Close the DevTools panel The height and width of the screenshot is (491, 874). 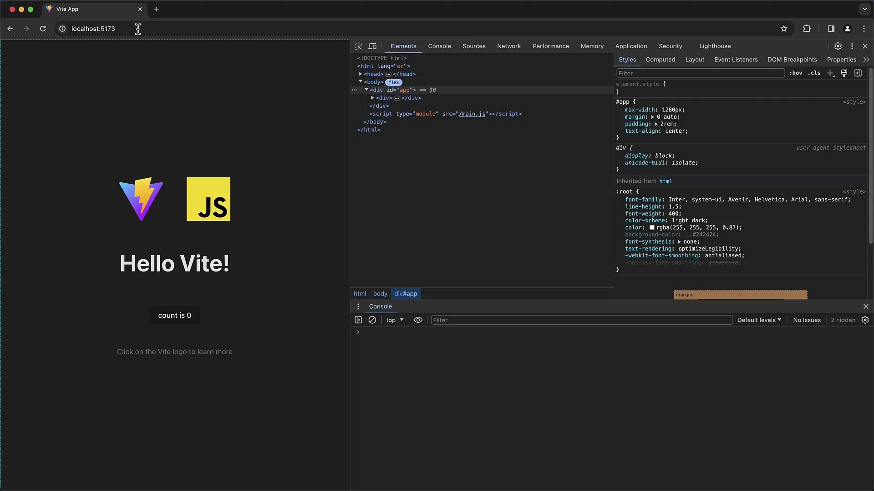(x=865, y=46)
